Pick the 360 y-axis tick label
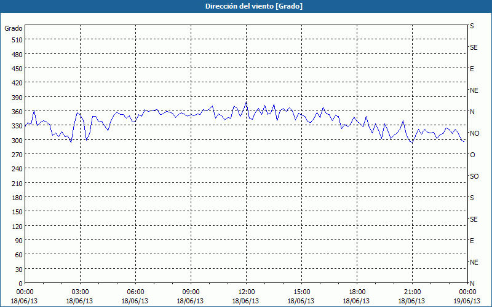The height and width of the screenshot is (307, 492). 17,112
